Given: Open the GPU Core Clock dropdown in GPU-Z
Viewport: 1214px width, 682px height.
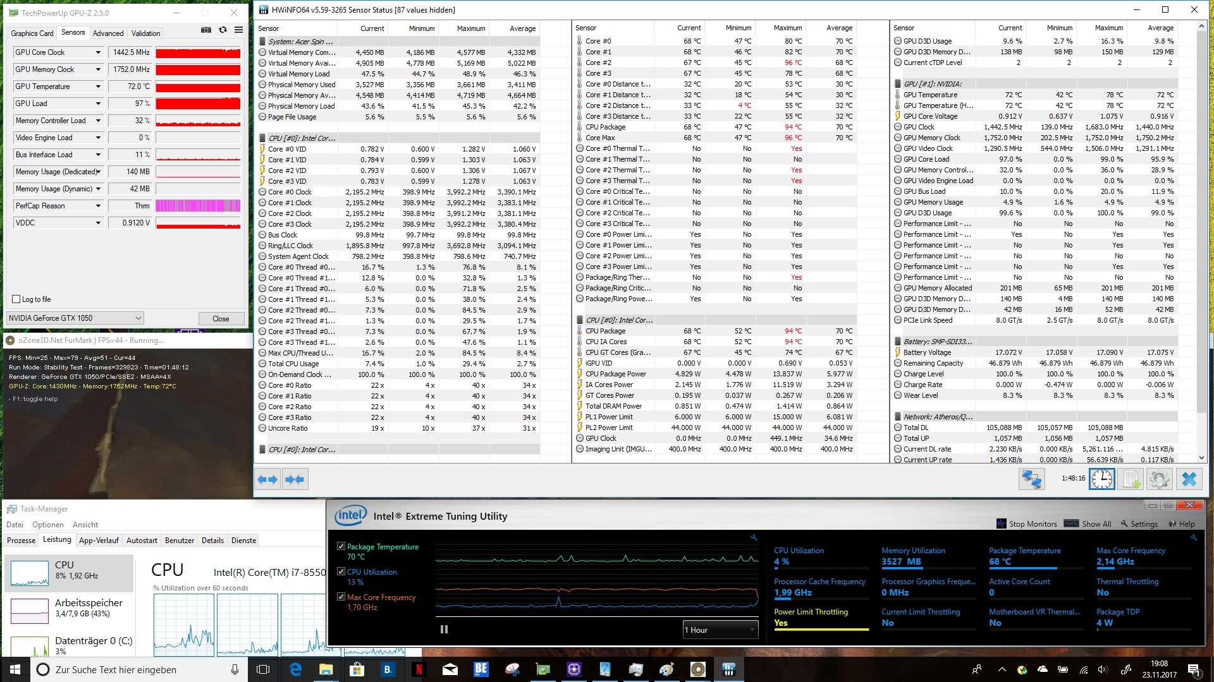Looking at the screenshot, I should click(98, 52).
